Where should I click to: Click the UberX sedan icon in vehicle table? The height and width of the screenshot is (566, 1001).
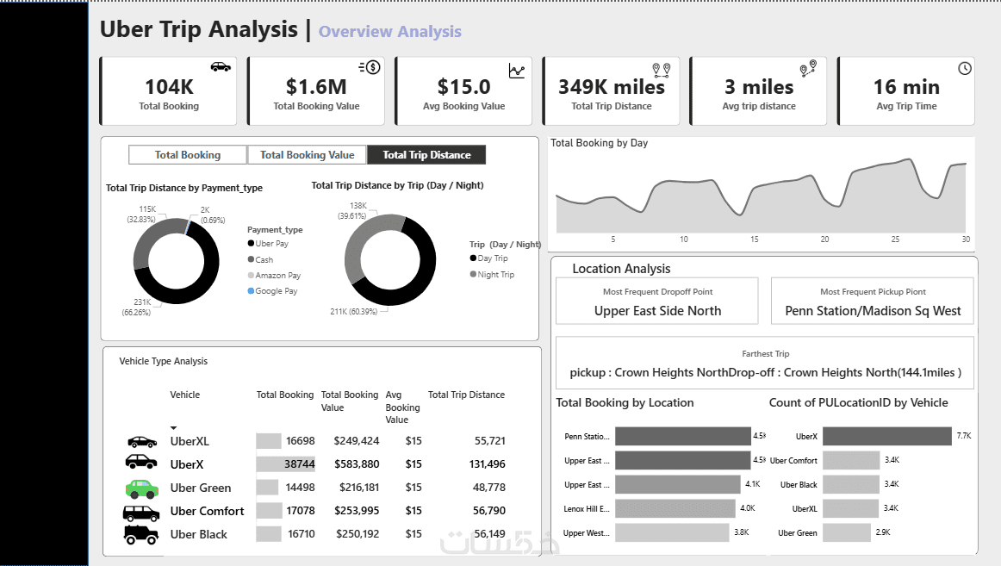pyautogui.click(x=141, y=462)
